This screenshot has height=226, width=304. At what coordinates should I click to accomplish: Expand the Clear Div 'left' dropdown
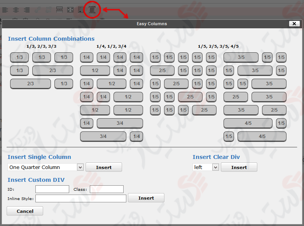point(215,167)
